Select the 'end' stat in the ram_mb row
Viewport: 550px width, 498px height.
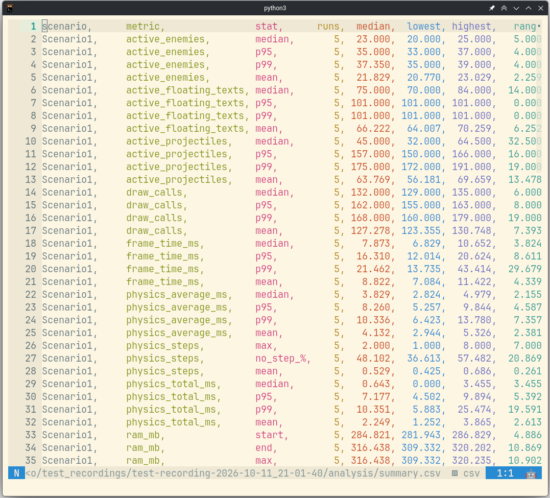264,448
